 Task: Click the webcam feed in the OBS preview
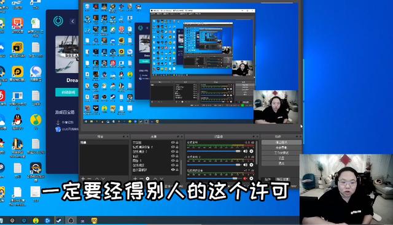tap(276, 107)
